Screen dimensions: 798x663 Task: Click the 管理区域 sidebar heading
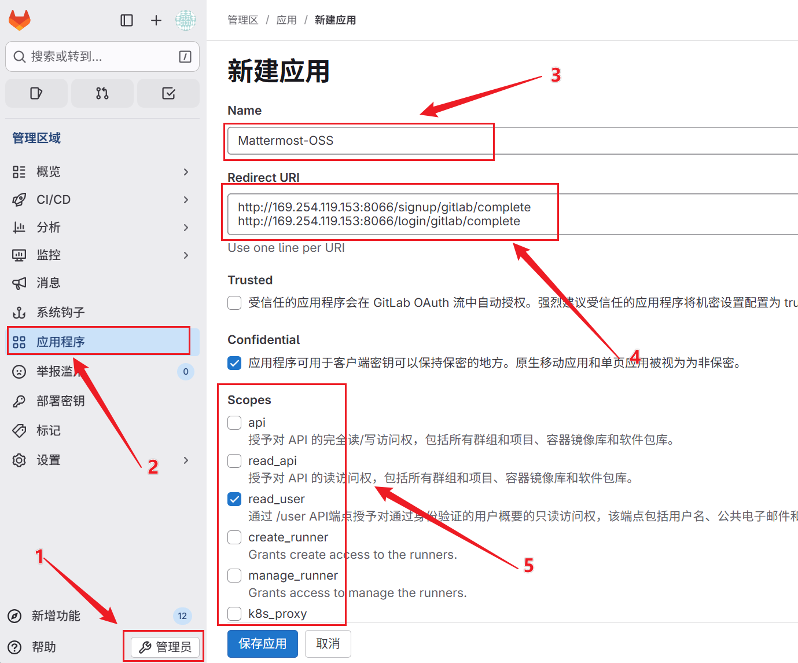[36, 138]
